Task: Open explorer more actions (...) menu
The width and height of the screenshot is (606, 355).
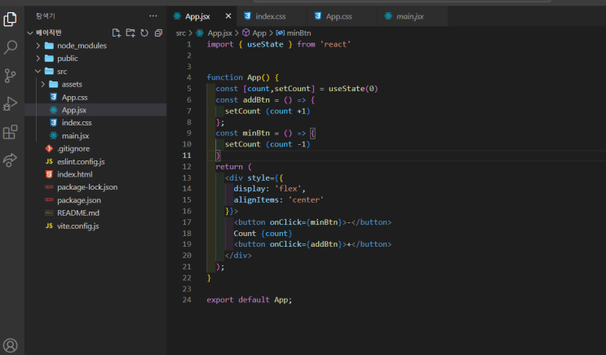Action: tap(153, 15)
